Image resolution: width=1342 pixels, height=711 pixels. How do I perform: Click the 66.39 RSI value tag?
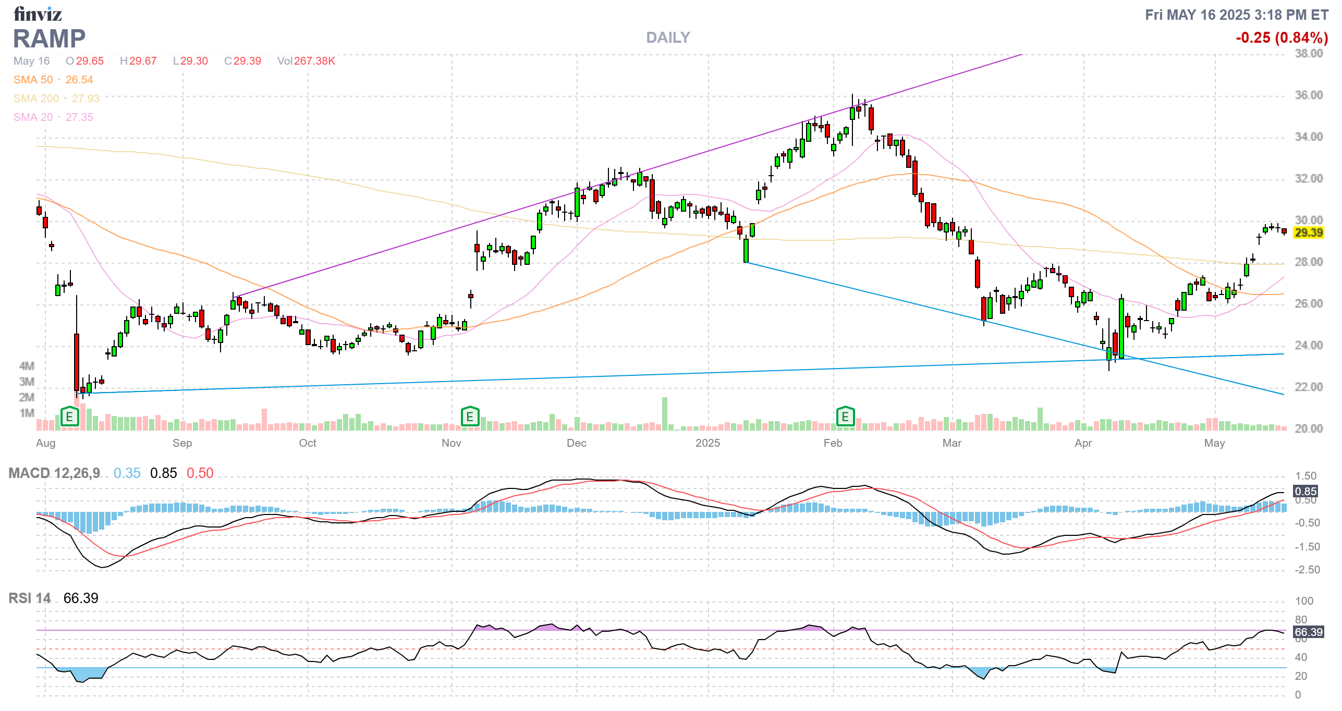pyautogui.click(x=1309, y=632)
